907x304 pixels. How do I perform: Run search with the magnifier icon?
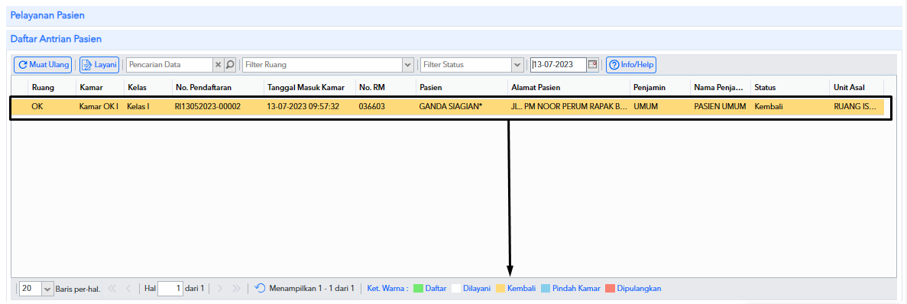click(230, 65)
